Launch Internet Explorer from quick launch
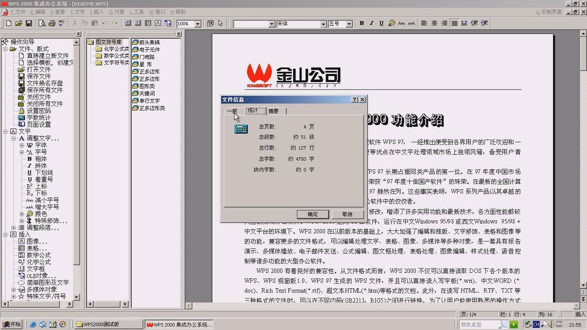This screenshot has height=330, width=587. point(33,324)
